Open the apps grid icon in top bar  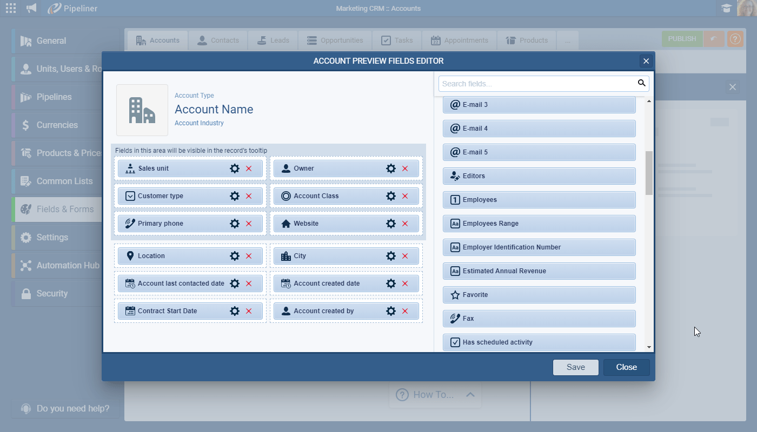click(x=11, y=8)
